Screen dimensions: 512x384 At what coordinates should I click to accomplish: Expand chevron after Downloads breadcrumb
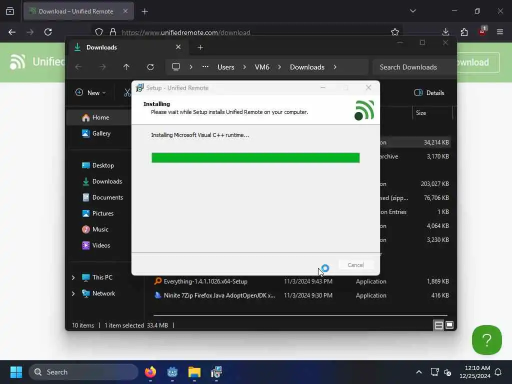(x=335, y=67)
